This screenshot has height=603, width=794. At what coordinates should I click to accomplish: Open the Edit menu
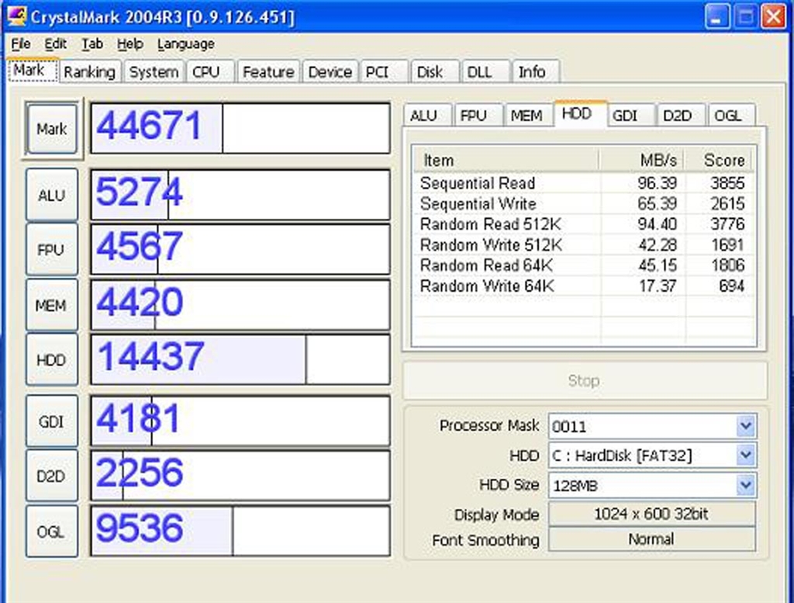[55, 44]
